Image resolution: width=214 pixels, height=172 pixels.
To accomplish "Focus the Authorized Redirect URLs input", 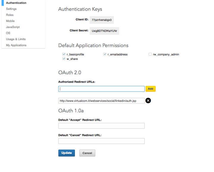I will pos(101,89).
